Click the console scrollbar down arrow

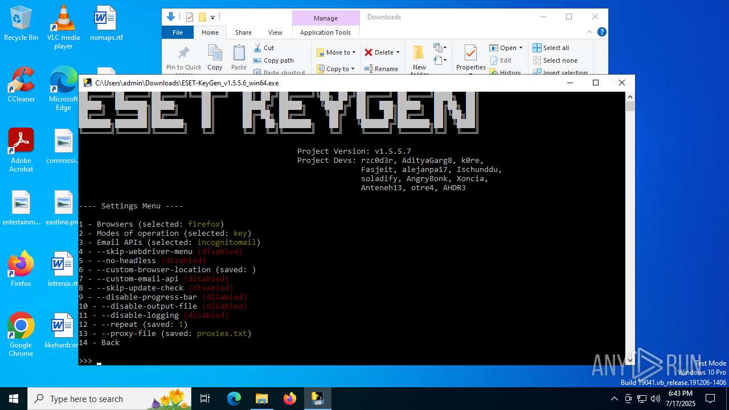630,360
